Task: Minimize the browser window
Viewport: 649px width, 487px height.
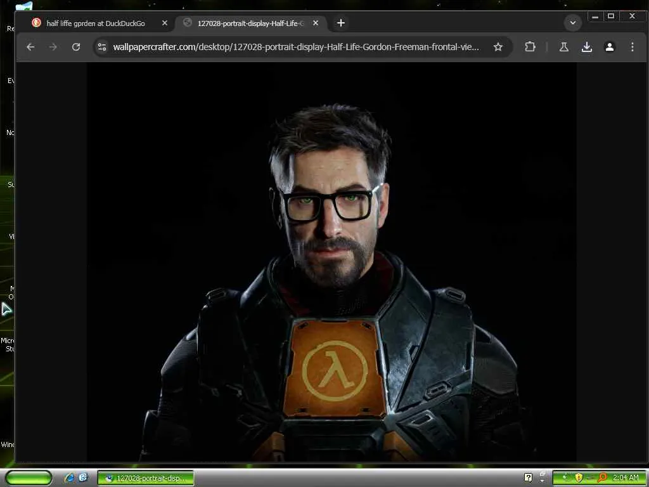Action: click(595, 16)
